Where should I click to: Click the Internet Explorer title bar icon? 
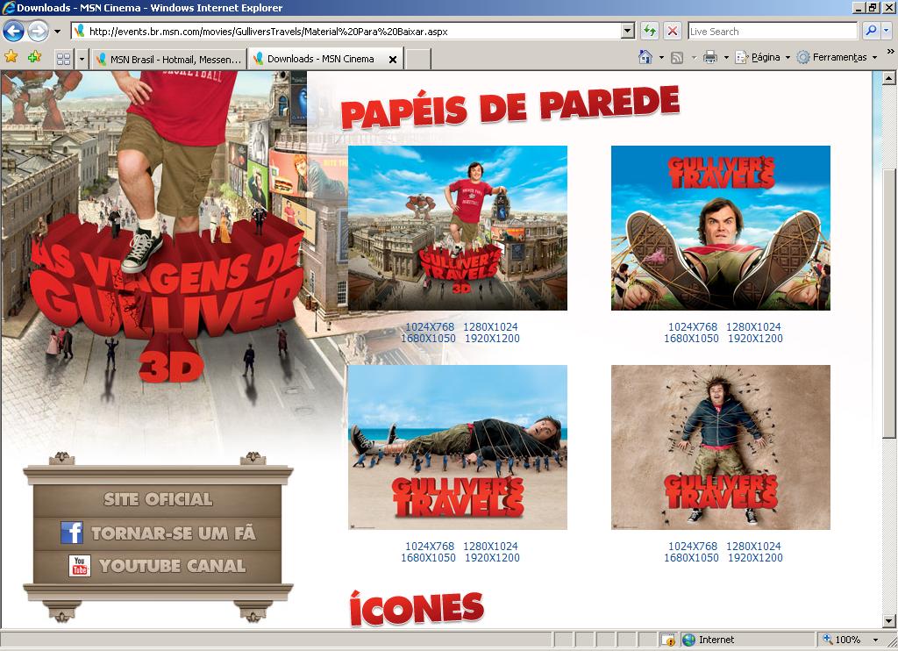(x=8, y=7)
